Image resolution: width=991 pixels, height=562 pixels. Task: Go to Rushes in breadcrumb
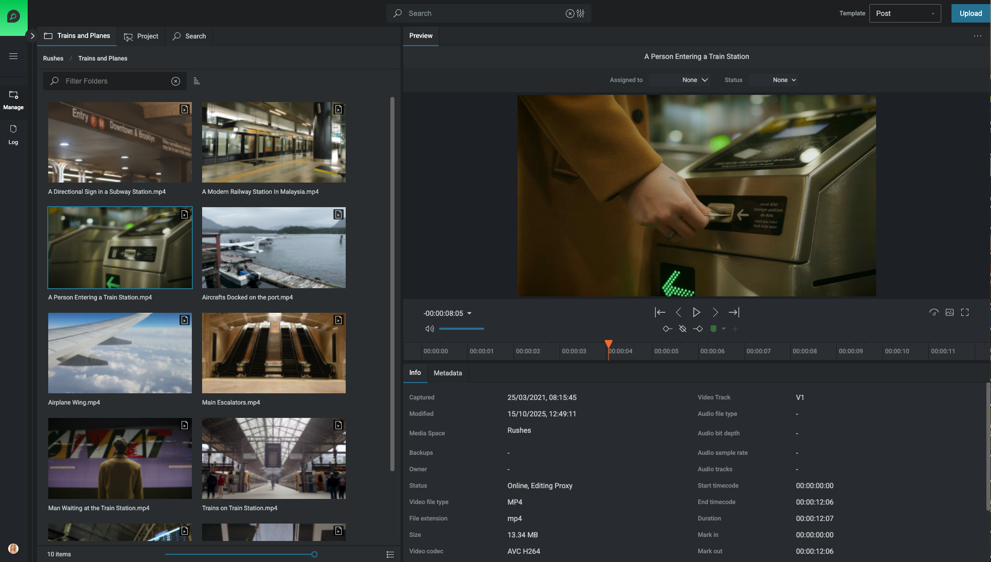pyautogui.click(x=53, y=58)
